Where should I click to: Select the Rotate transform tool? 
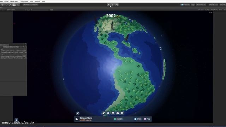[6, 5]
